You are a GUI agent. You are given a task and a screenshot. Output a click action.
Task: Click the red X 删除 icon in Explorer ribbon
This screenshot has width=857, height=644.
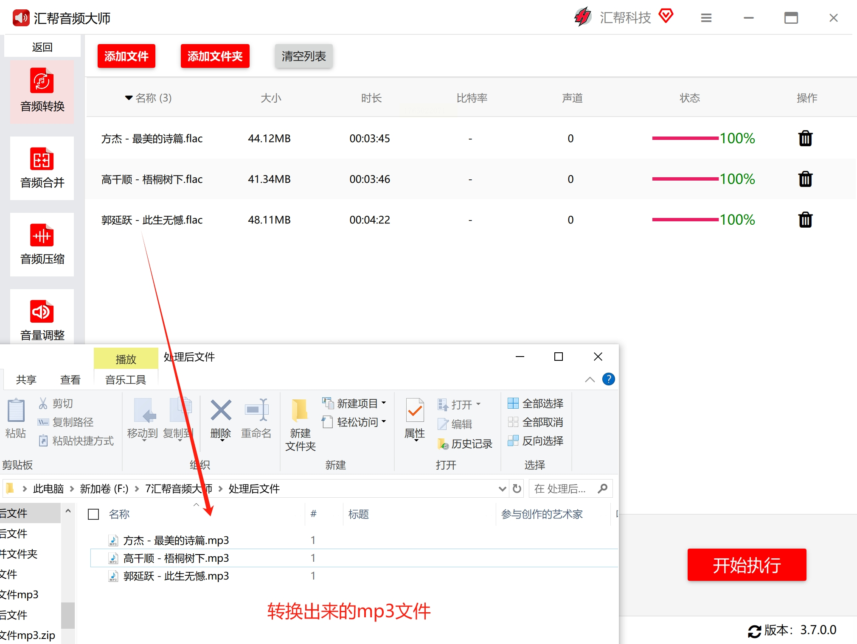pyautogui.click(x=221, y=410)
